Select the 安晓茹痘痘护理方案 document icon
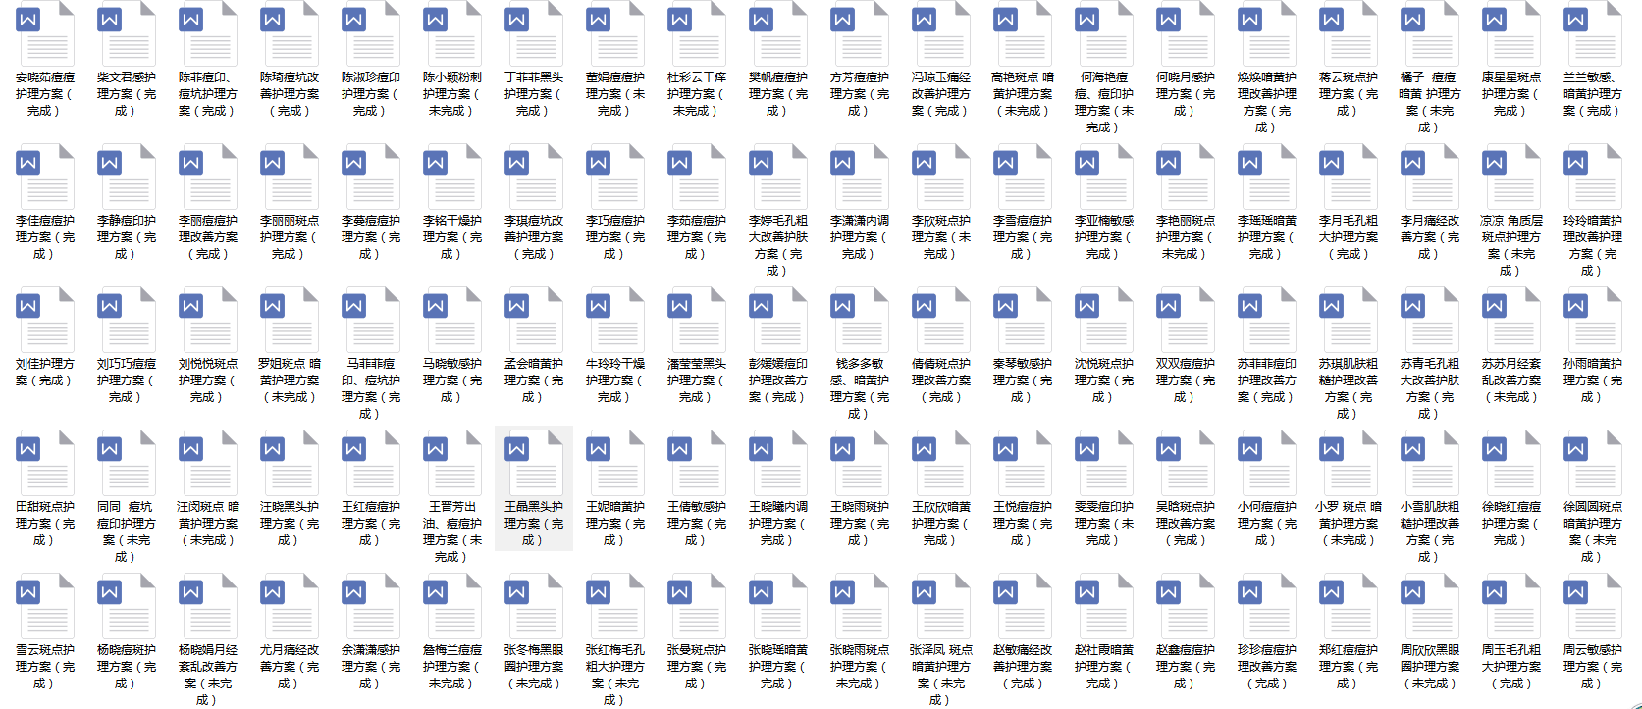Image resolution: width=1642 pixels, height=709 pixels. coord(44,32)
